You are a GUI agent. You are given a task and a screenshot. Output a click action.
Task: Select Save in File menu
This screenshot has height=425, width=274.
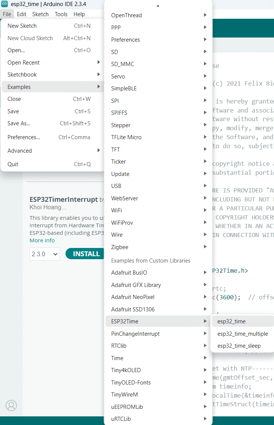pos(52,111)
